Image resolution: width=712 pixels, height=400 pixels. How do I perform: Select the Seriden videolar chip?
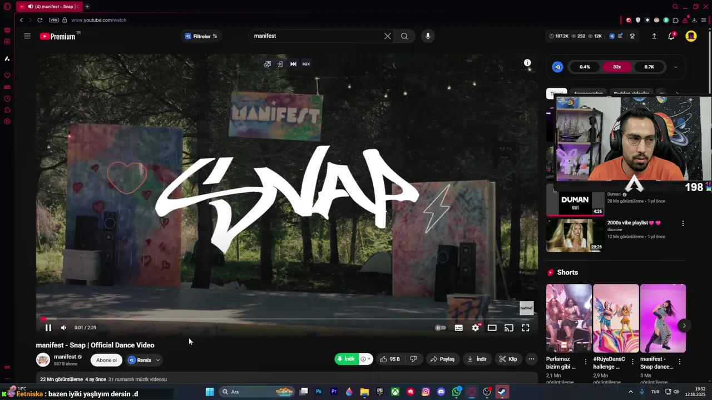(631, 94)
